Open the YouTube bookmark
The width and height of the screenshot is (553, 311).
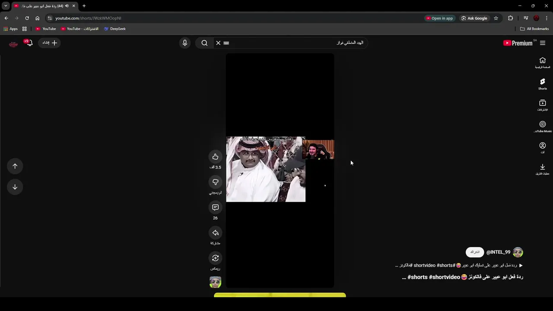46,29
